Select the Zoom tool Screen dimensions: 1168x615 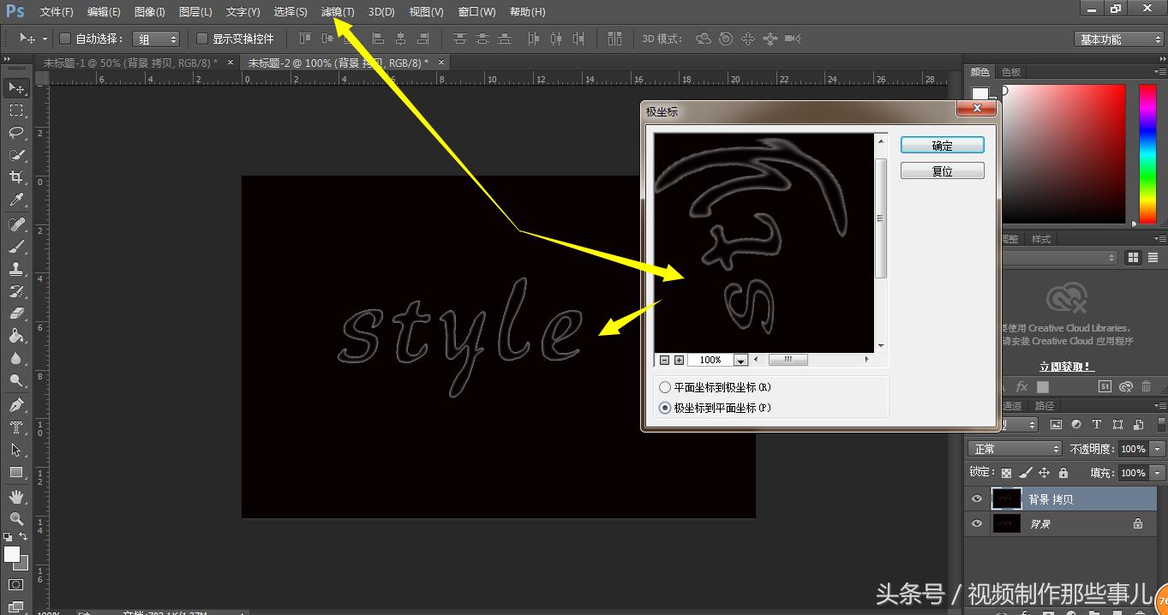pyautogui.click(x=17, y=517)
